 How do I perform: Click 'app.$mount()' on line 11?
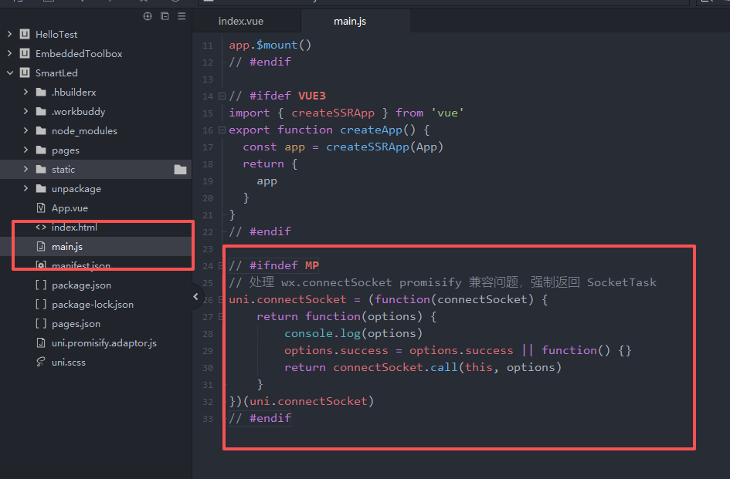pyautogui.click(x=270, y=45)
